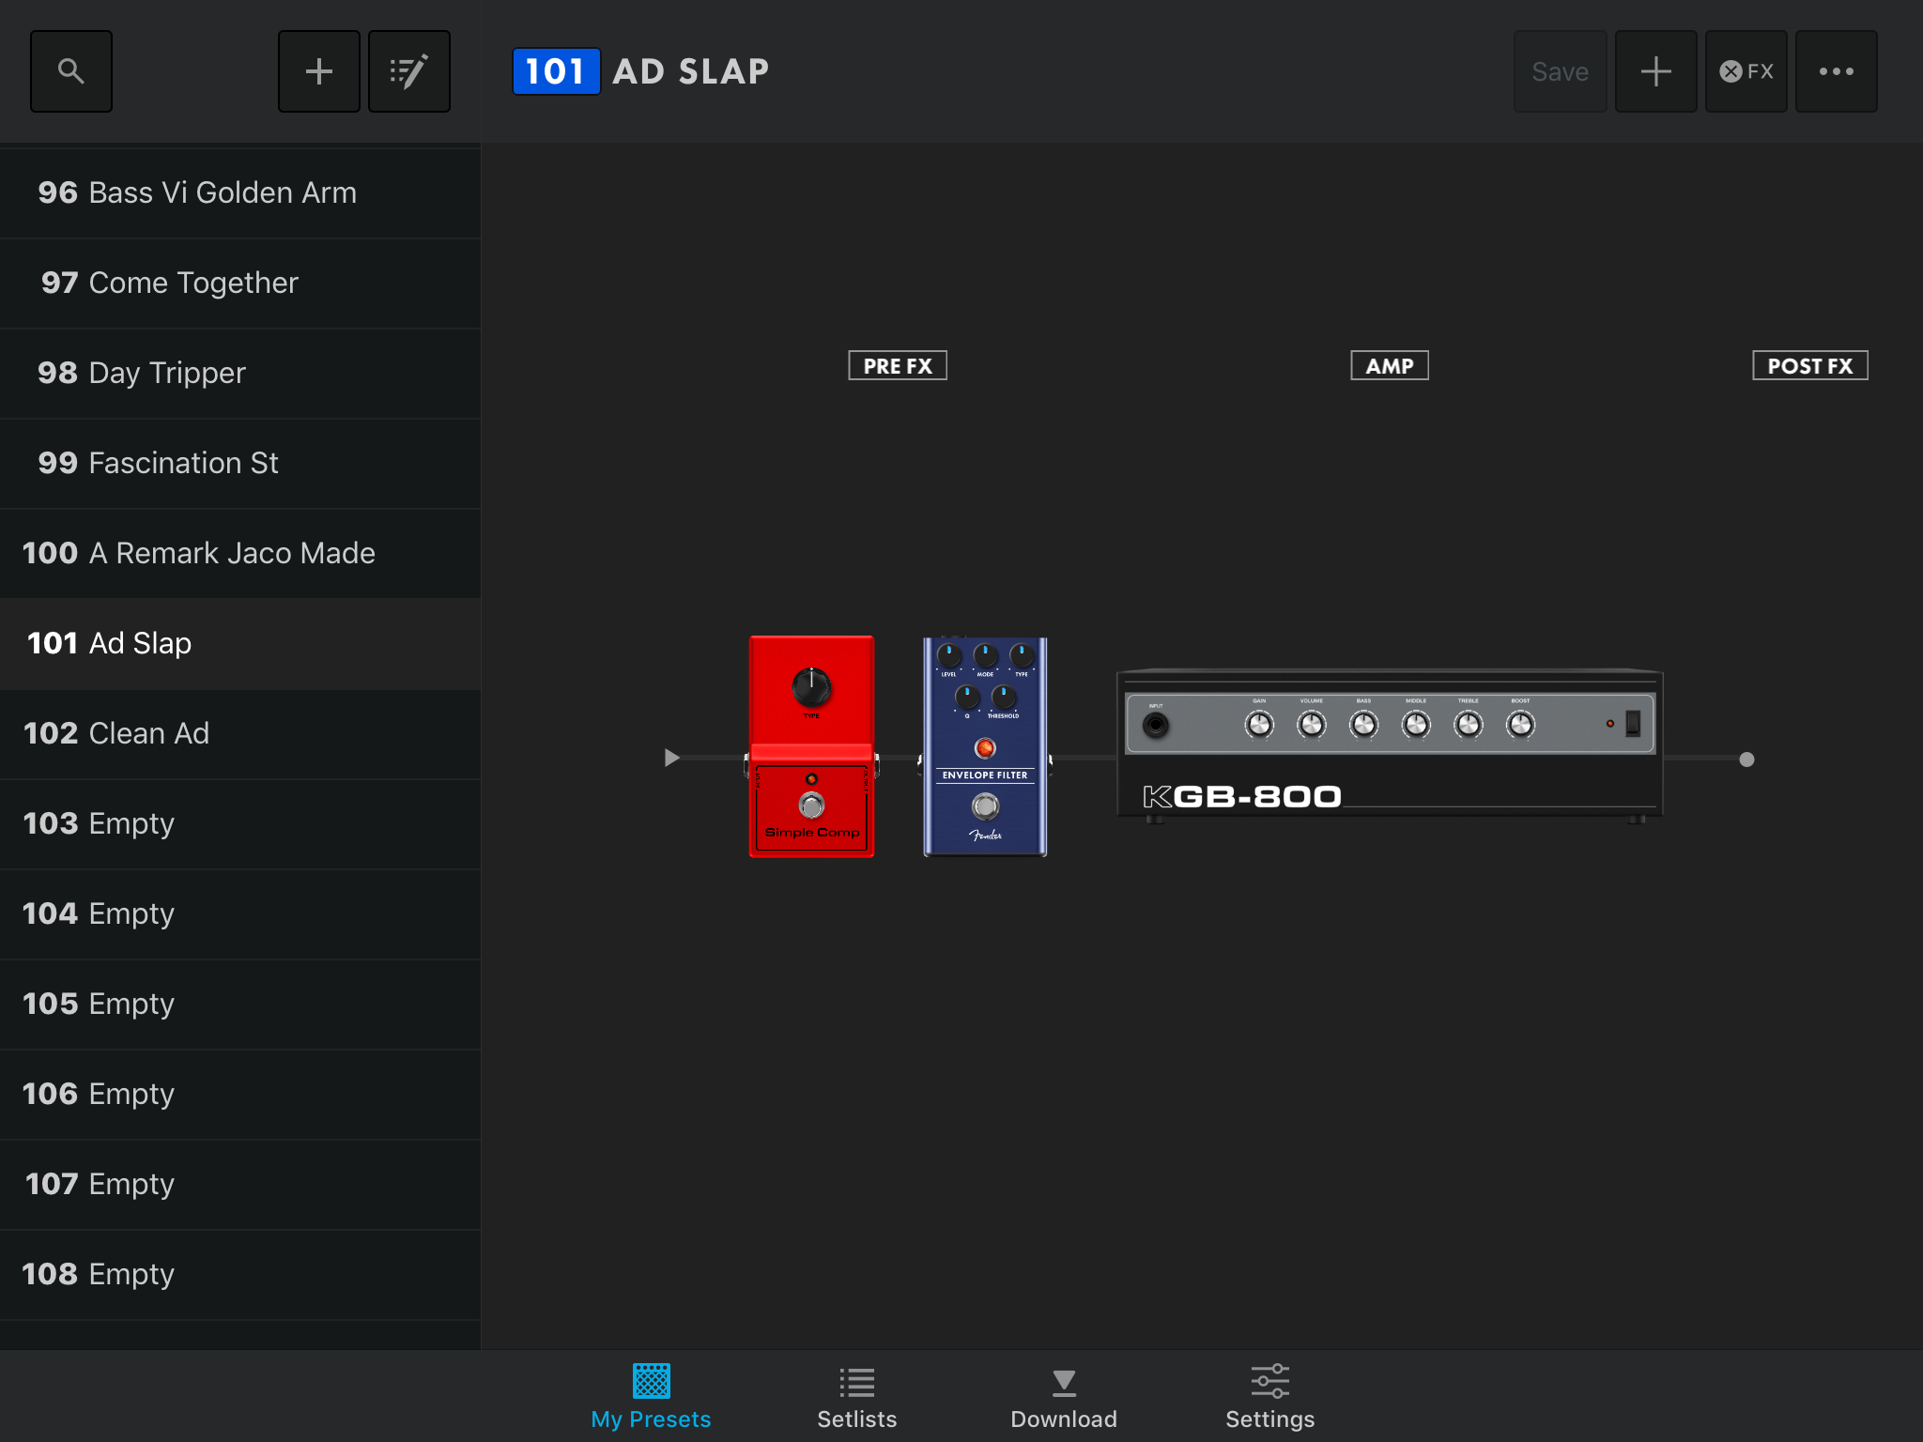This screenshot has height=1442, width=1923.
Task: Adjust the KGB-800 Boost knob
Action: pyautogui.click(x=1520, y=724)
